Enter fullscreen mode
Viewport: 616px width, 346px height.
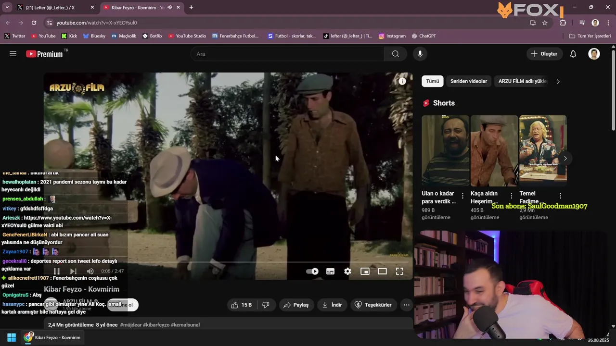tap(399, 272)
